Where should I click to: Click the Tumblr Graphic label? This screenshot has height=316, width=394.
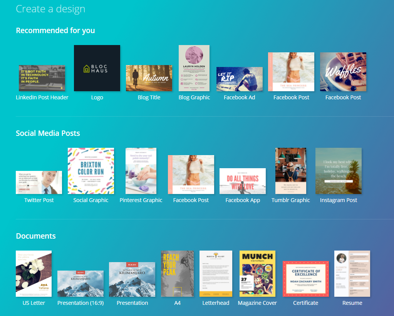pos(290,200)
